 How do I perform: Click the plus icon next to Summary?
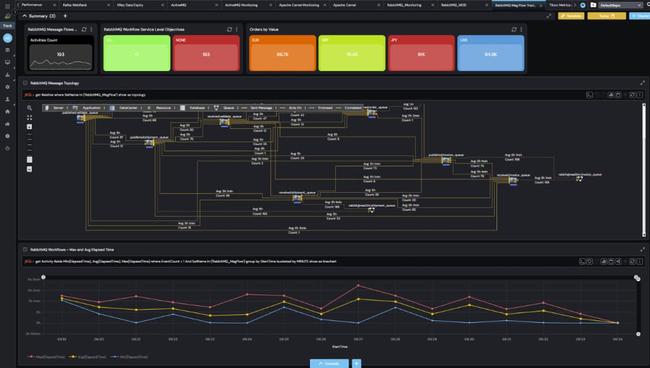pos(65,16)
